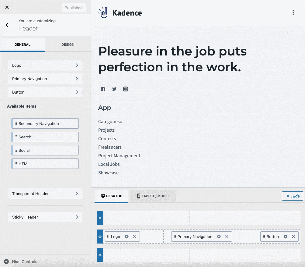
Task: Expand the Sticky Header section
Action: pyautogui.click(x=45, y=217)
